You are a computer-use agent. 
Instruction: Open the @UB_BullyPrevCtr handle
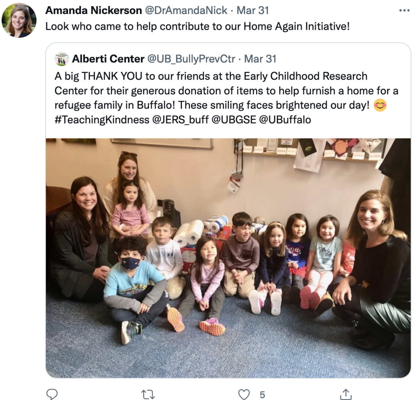[x=191, y=59]
